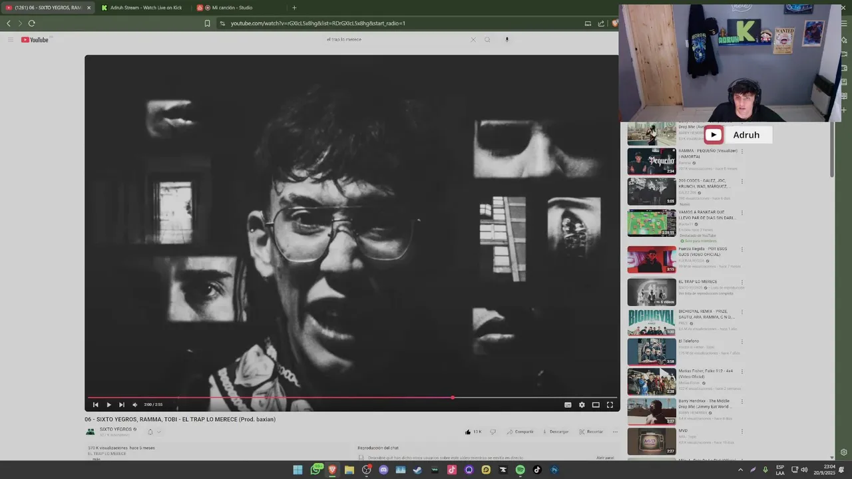
Task: Click the YouTube search magnifier button
Action: [x=487, y=39]
